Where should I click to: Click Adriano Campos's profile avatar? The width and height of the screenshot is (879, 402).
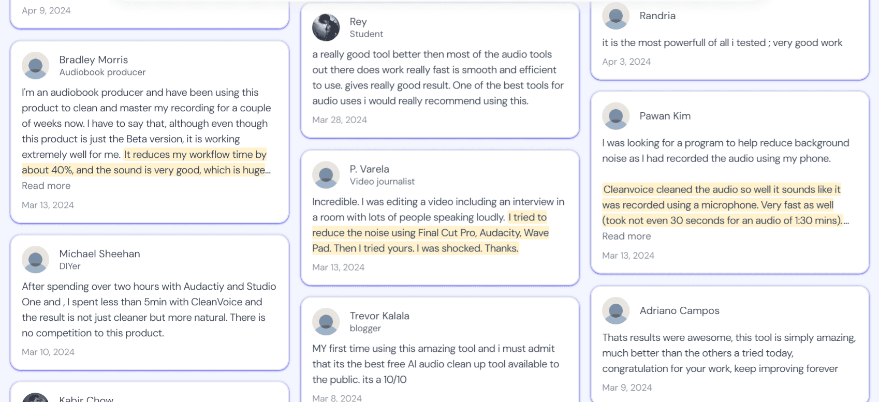pos(616,310)
